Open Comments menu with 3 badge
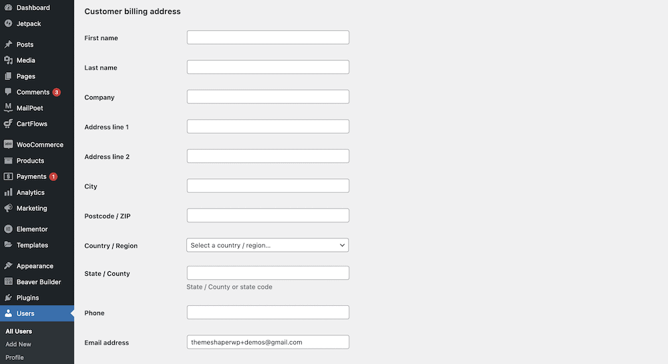 point(37,92)
